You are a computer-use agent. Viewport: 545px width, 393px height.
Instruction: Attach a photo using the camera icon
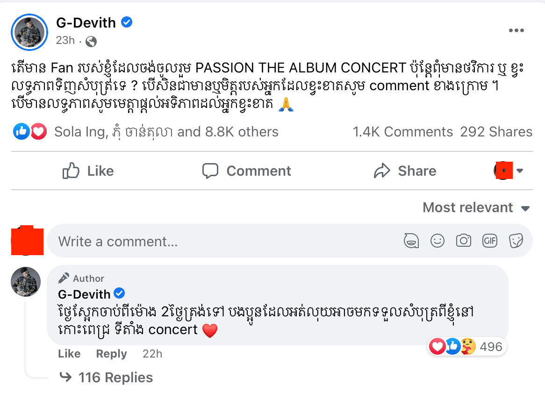464,241
